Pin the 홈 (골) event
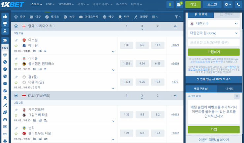The width and height of the screenshot is (244, 143). (16, 77)
